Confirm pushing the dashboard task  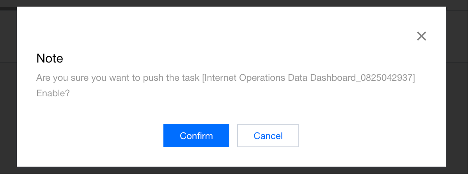[196, 136]
